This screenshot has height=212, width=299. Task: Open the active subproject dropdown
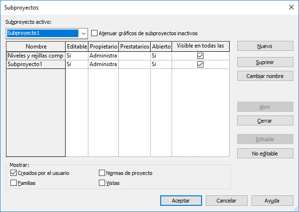point(84,33)
